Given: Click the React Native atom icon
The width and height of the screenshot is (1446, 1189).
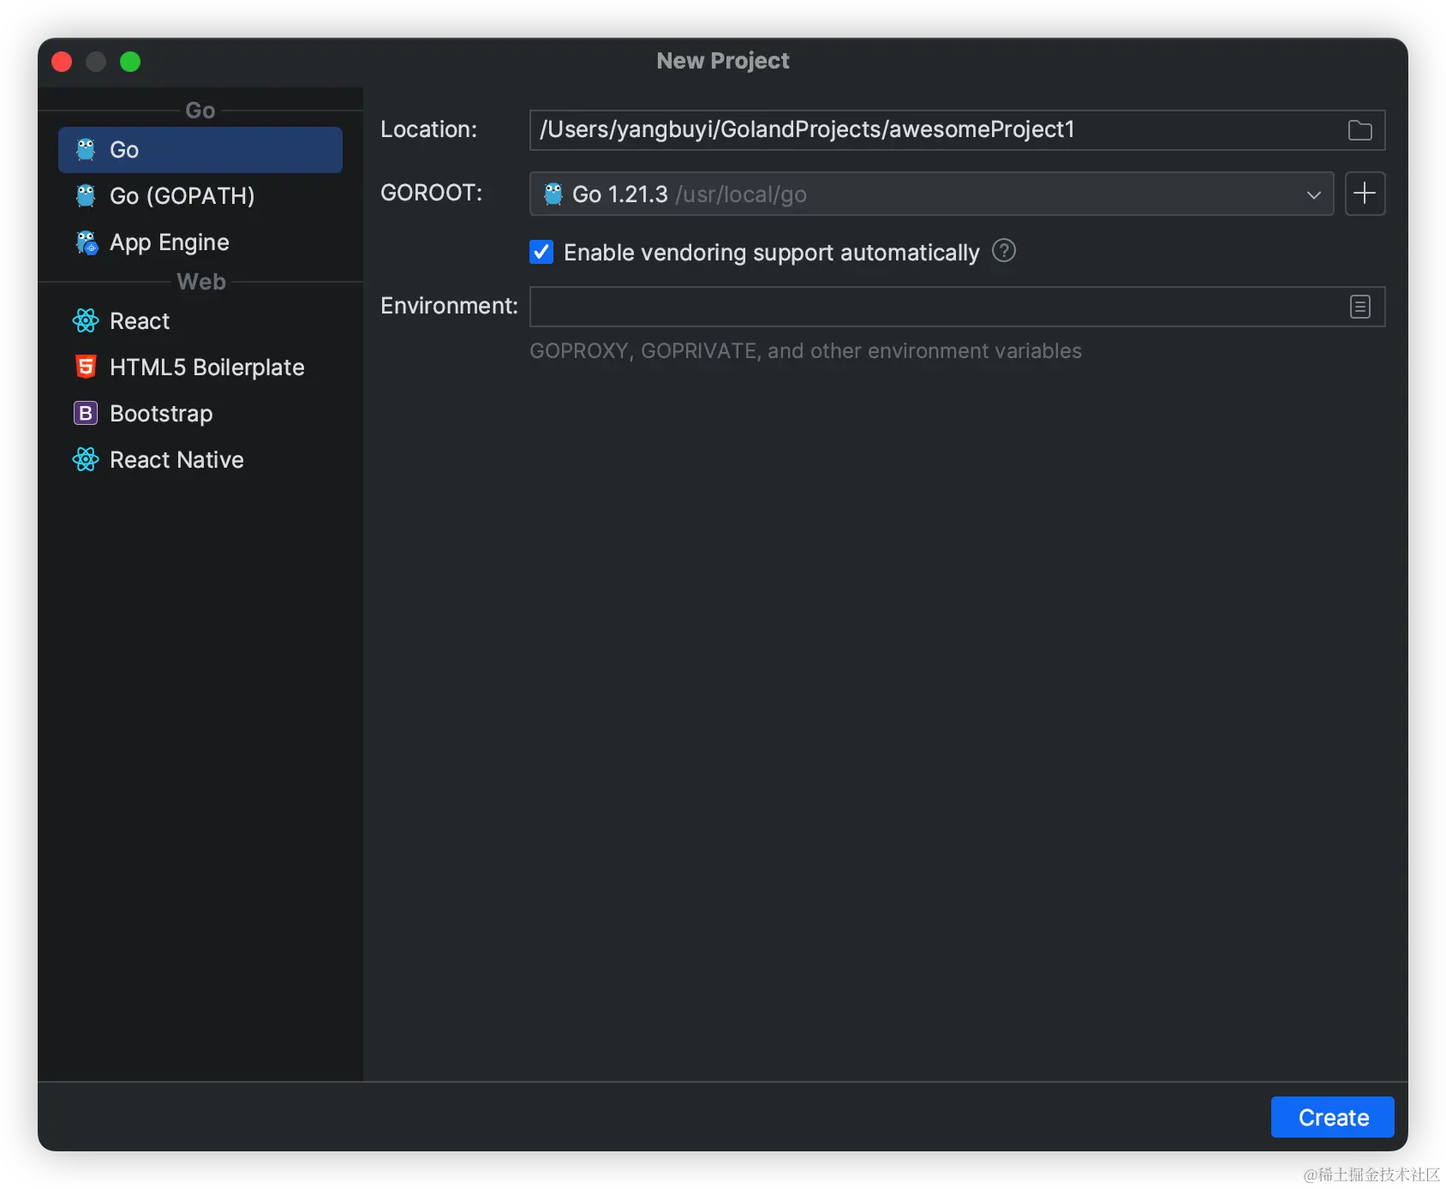Looking at the screenshot, I should click(86, 460).
